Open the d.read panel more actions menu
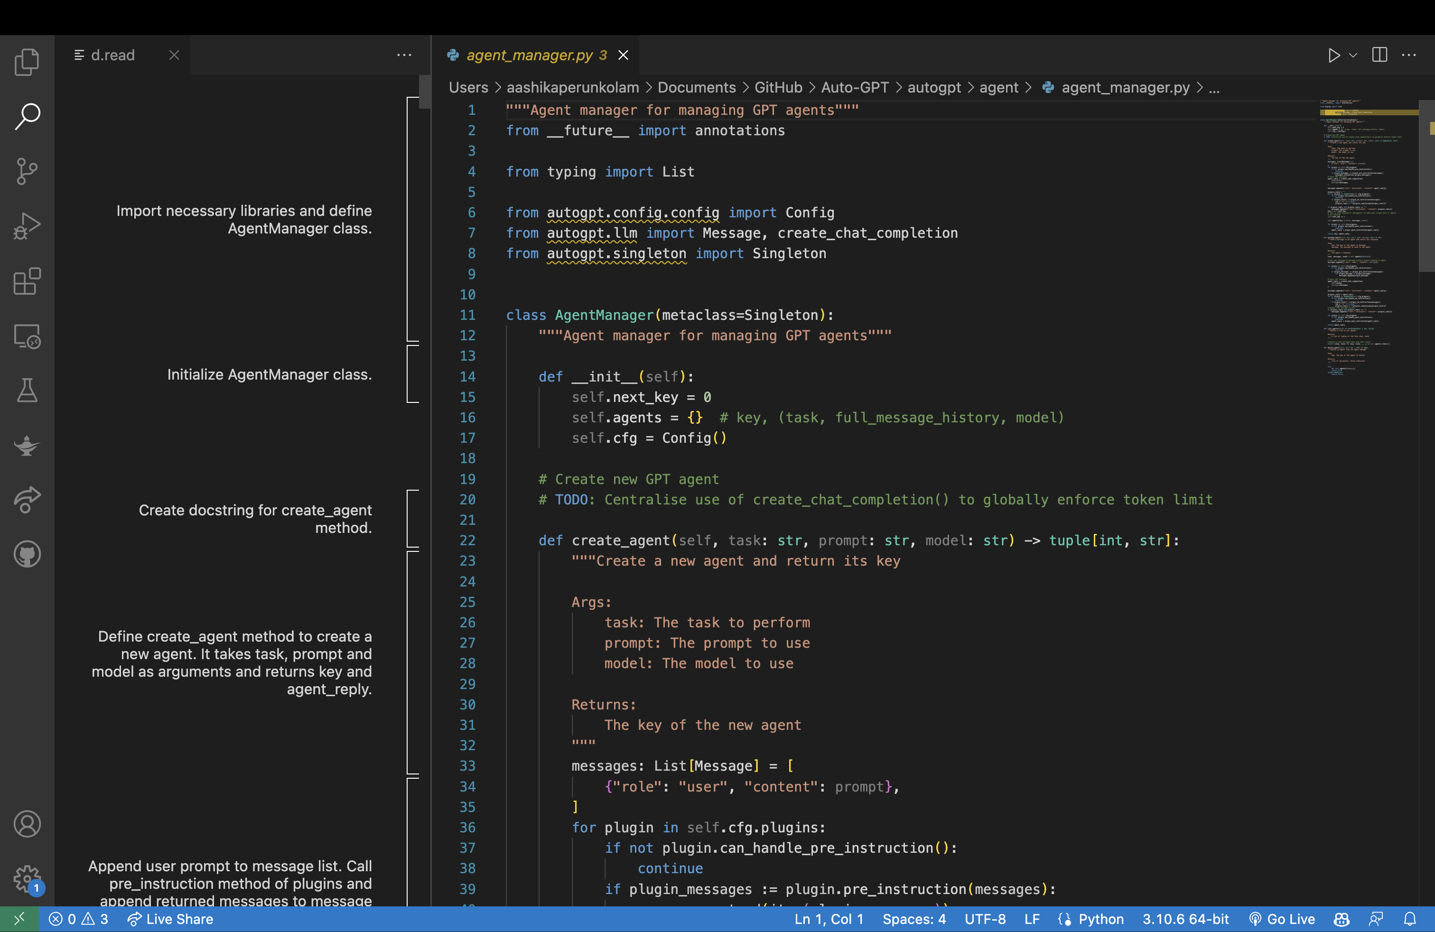The image size is (1435, 932). (404, 55)
